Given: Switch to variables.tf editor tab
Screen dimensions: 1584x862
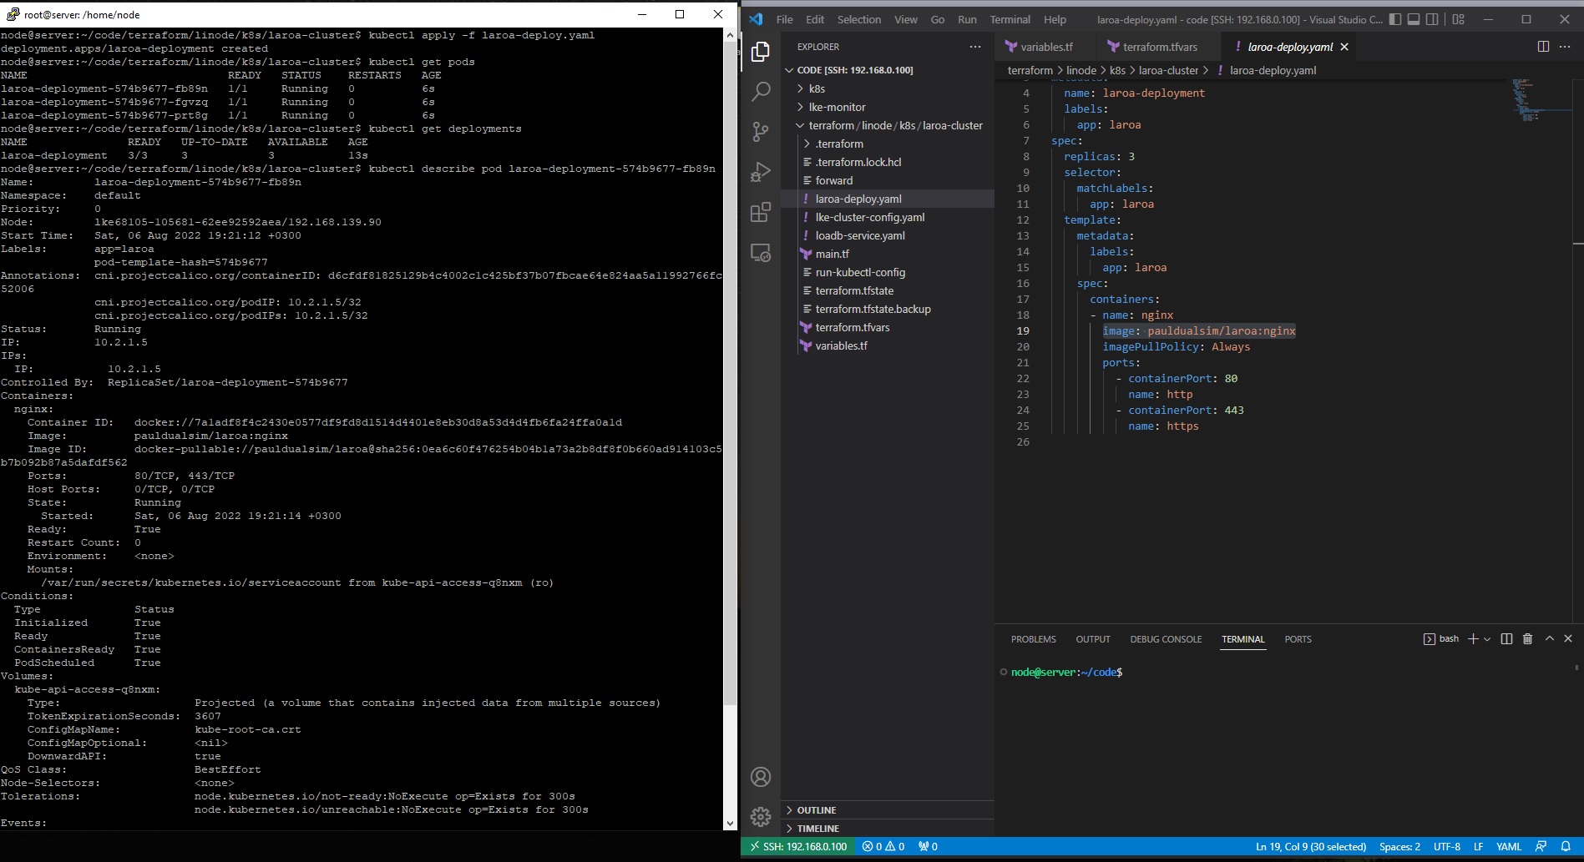Looking at the screenshot, I should point(1045,47).
